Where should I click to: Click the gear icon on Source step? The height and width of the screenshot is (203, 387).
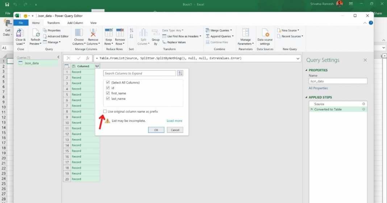click(363, 104)
